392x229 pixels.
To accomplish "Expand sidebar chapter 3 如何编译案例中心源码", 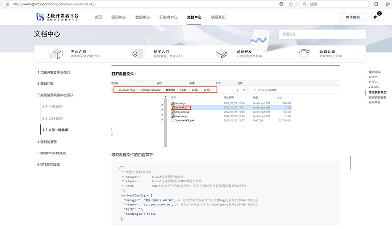I will [55, 95].
